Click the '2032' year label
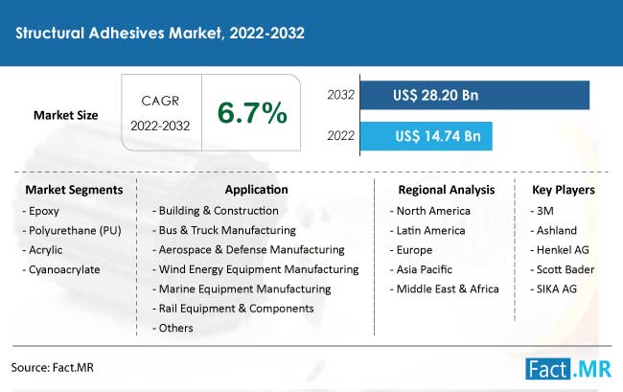Image resolution: width=623 pixels, height=392 pixels. (x=340, y=95)
